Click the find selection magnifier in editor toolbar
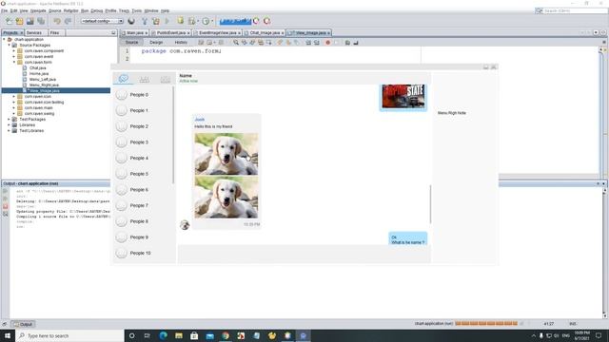This screenshot has height=342, width=609. coord(236,42)
